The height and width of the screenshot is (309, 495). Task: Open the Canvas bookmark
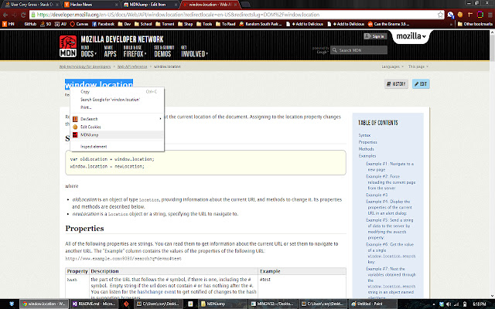pyautogui.click(x=79, y=24)
